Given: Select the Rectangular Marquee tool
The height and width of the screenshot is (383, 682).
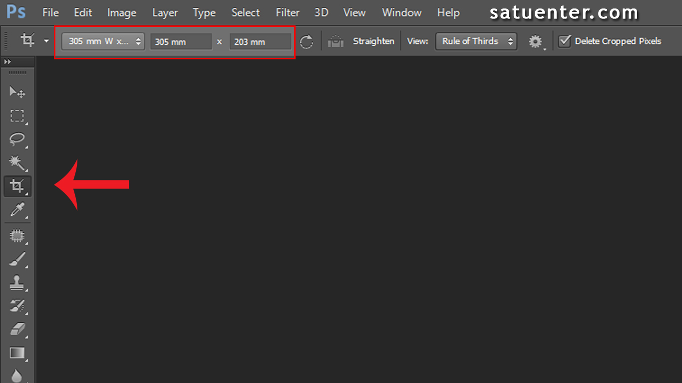Looking at the screenshot, I should (17, 116).
